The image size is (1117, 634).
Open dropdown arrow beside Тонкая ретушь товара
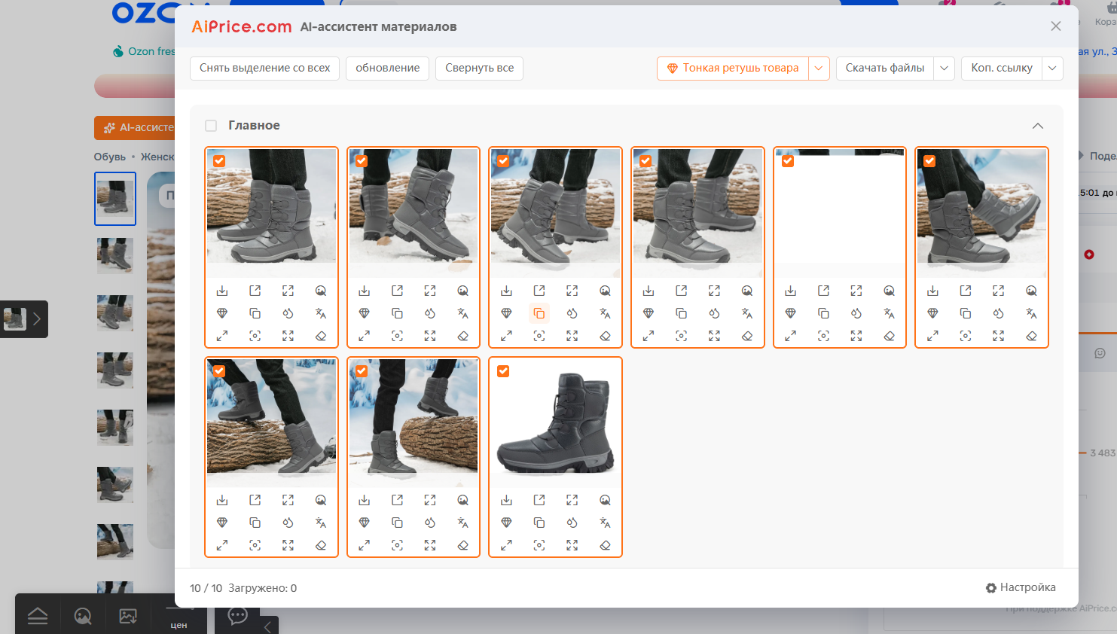click(x=819, y=69)
